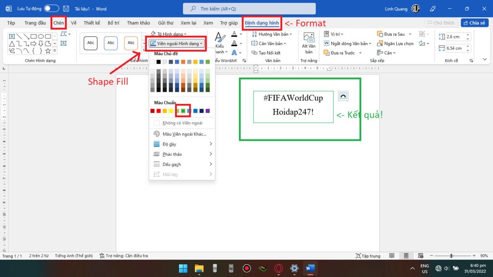Select the text box shape in shapes gallery
This screenshot has height=277, width=493.
click(x=12, y=37)
